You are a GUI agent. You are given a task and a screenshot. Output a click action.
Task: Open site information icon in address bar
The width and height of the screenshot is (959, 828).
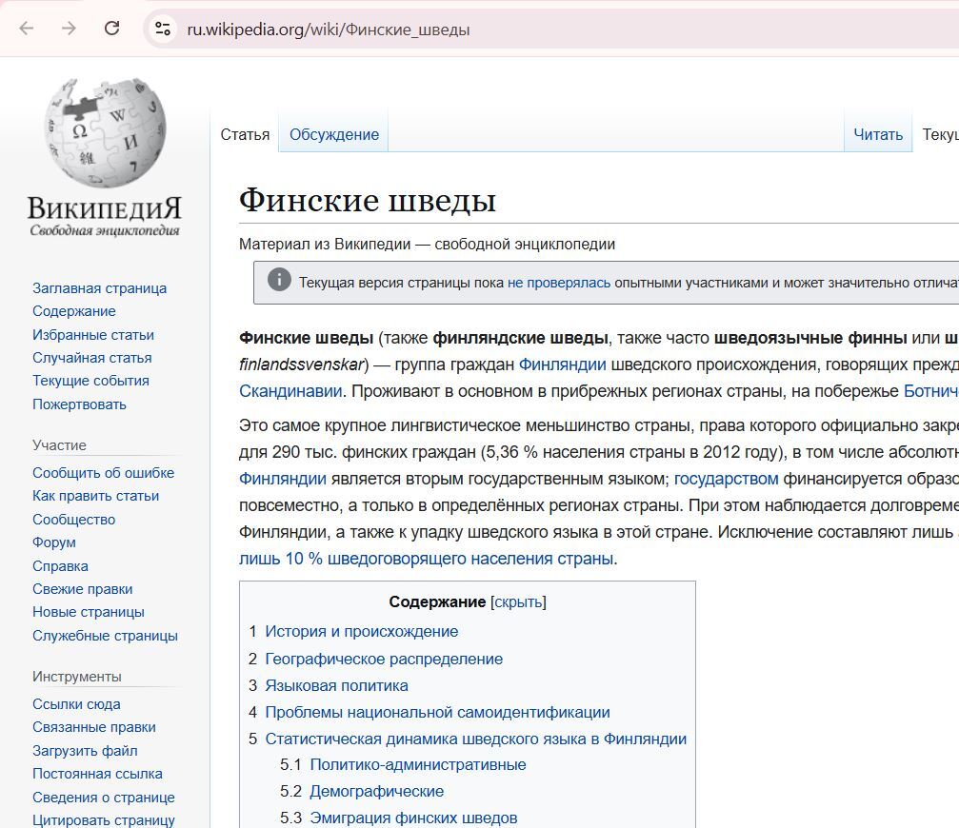point(163,29)
